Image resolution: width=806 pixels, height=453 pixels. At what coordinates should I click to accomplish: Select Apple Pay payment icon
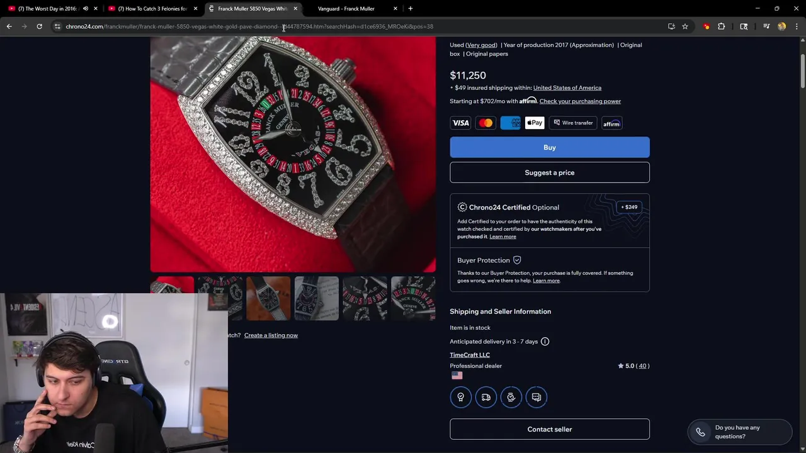535,123
